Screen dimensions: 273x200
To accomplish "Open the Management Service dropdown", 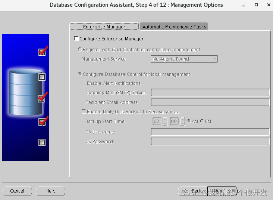I will click(184, 59).
